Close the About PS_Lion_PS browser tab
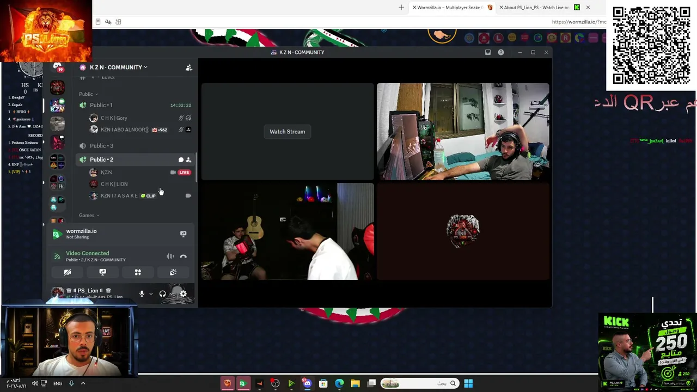697x392 pixels. (588, 8)
